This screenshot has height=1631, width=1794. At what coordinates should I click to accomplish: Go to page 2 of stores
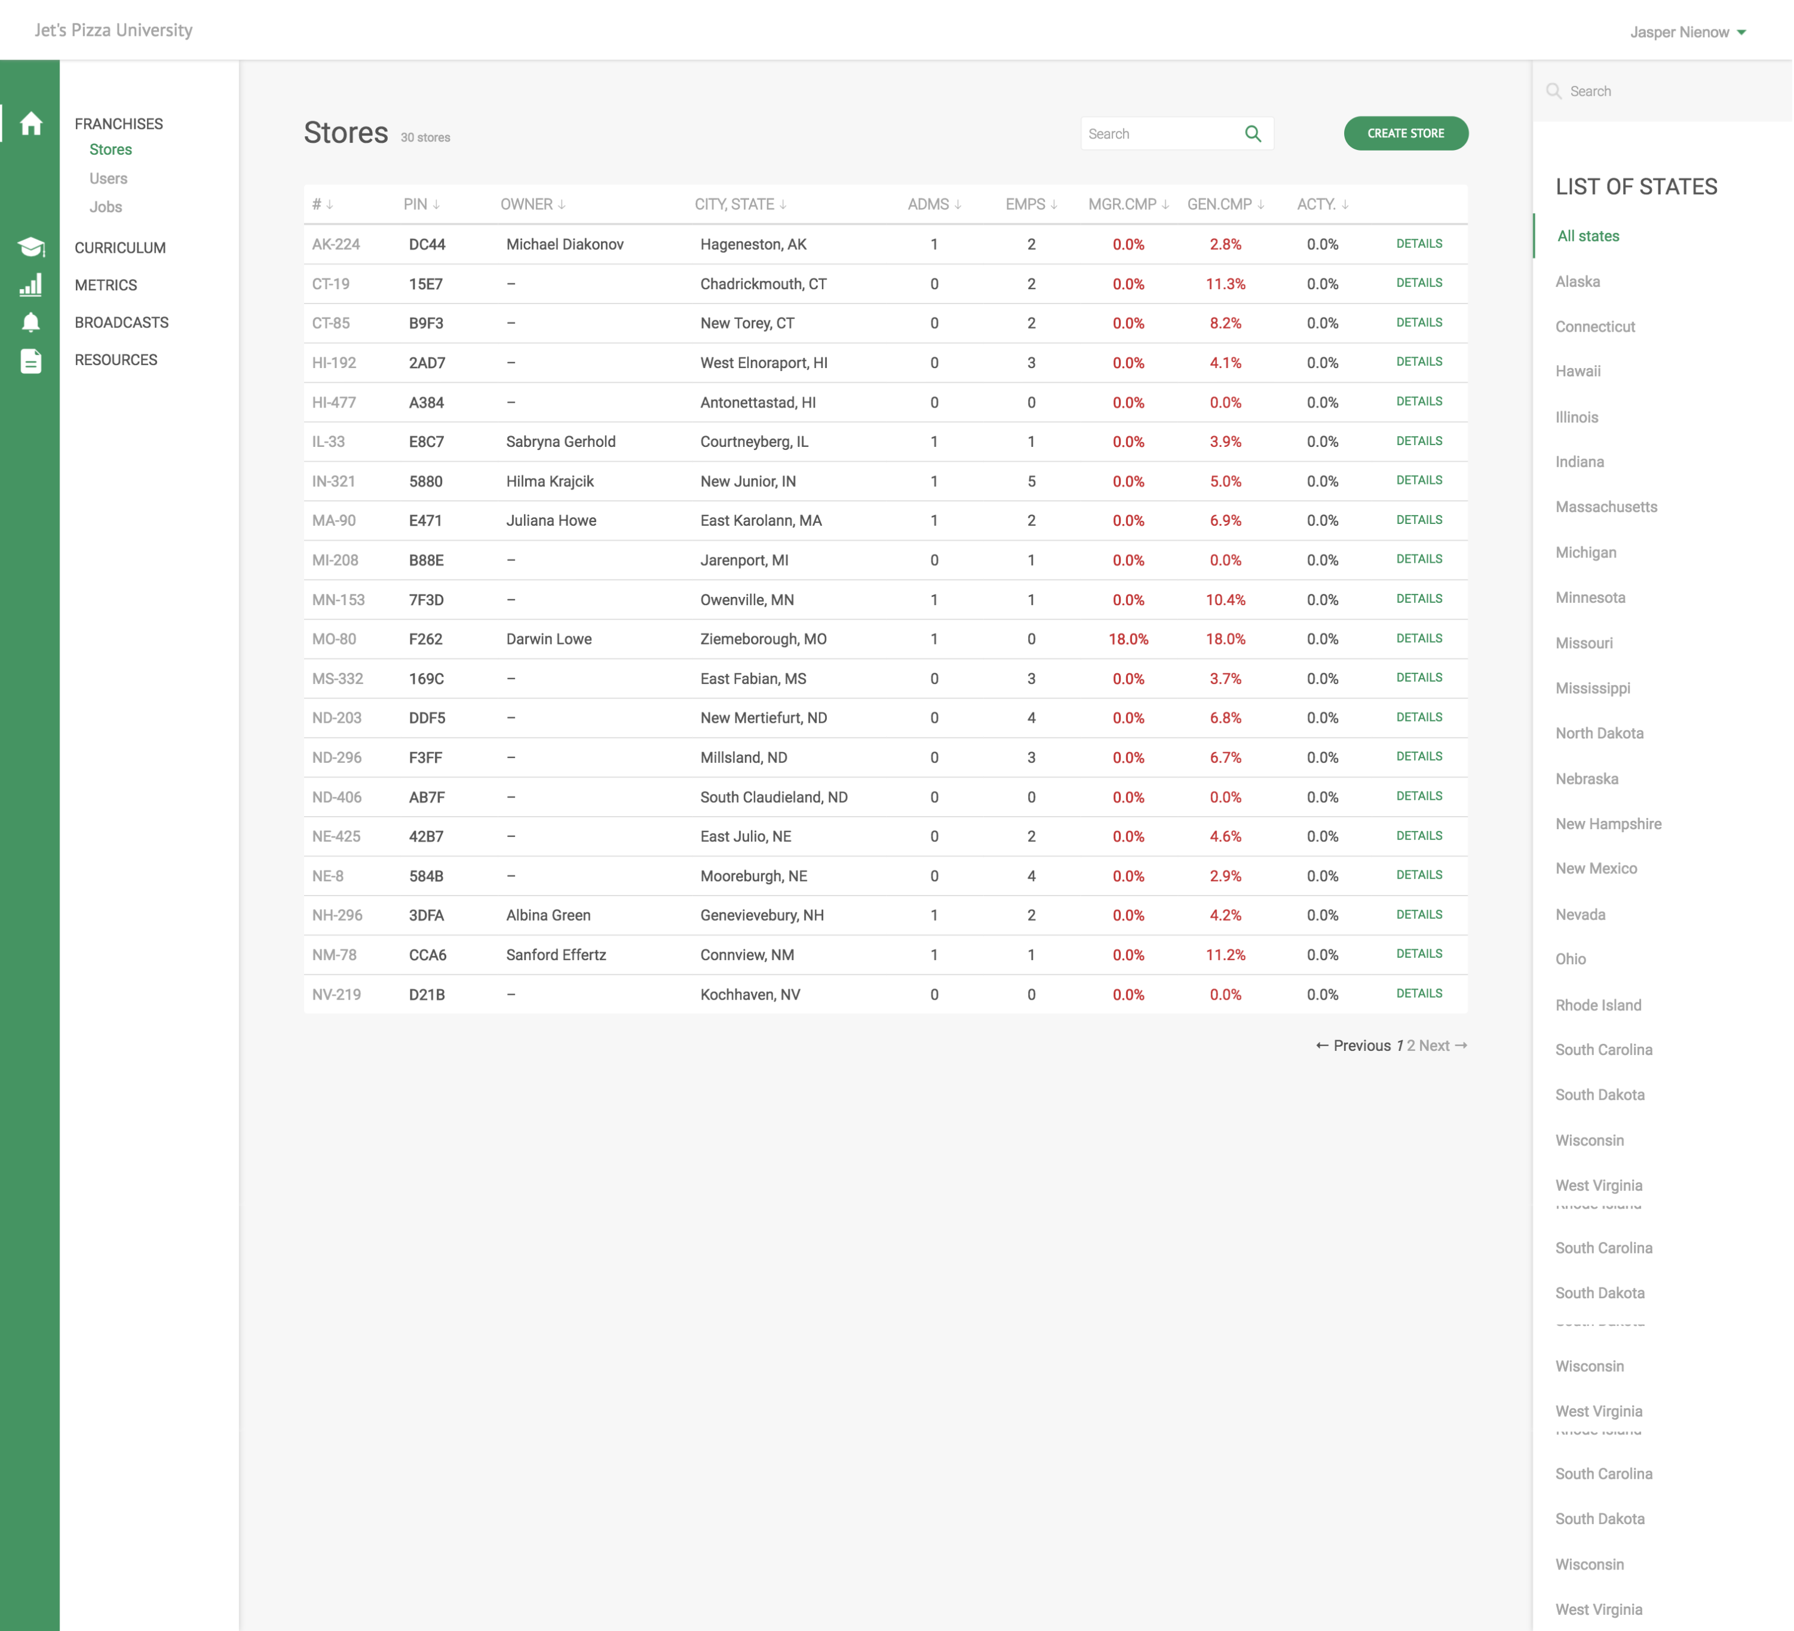tap(1410, 1046)
